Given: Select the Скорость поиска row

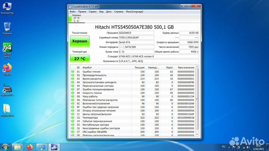Looking at the screenshot, I should pyautogui.click(x=133, y=93).
